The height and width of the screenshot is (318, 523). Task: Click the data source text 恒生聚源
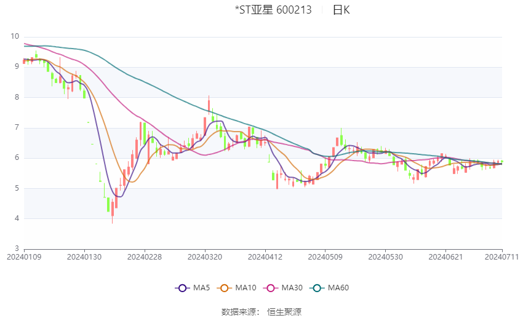click(x=284, y=312)
